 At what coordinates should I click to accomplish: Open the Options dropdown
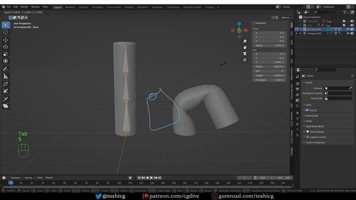pos(286,17)
